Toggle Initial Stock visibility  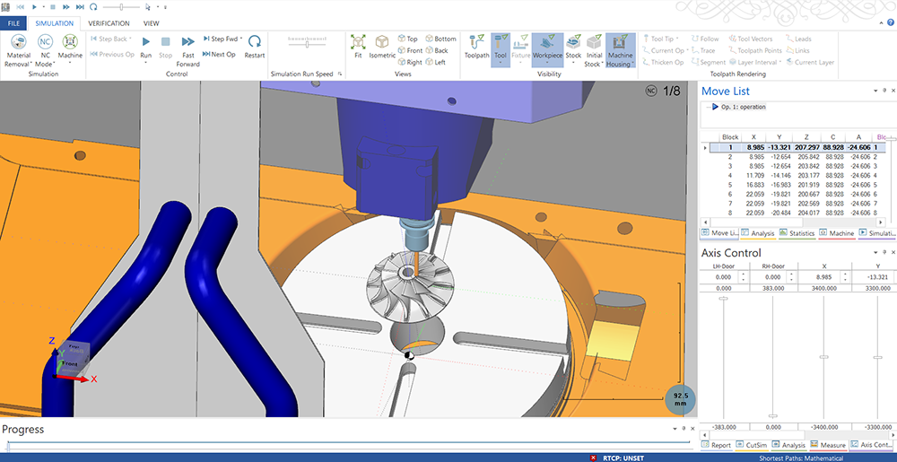593,50
